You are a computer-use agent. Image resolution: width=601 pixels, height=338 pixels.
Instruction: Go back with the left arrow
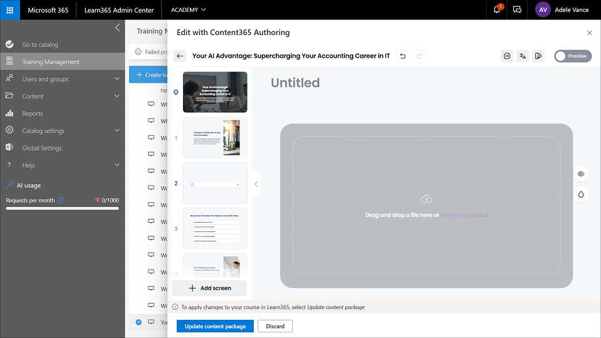point(180,56)
